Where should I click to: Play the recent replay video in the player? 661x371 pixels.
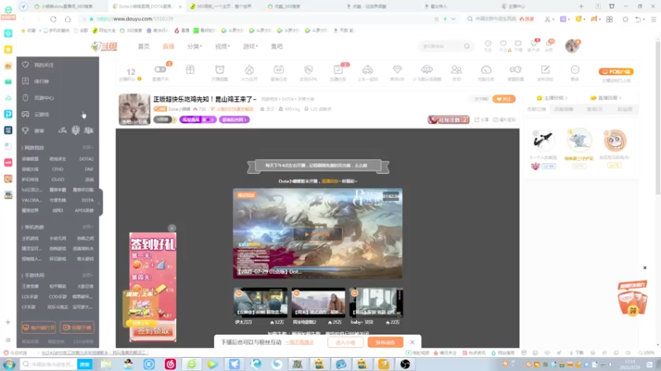pos(317,234)
